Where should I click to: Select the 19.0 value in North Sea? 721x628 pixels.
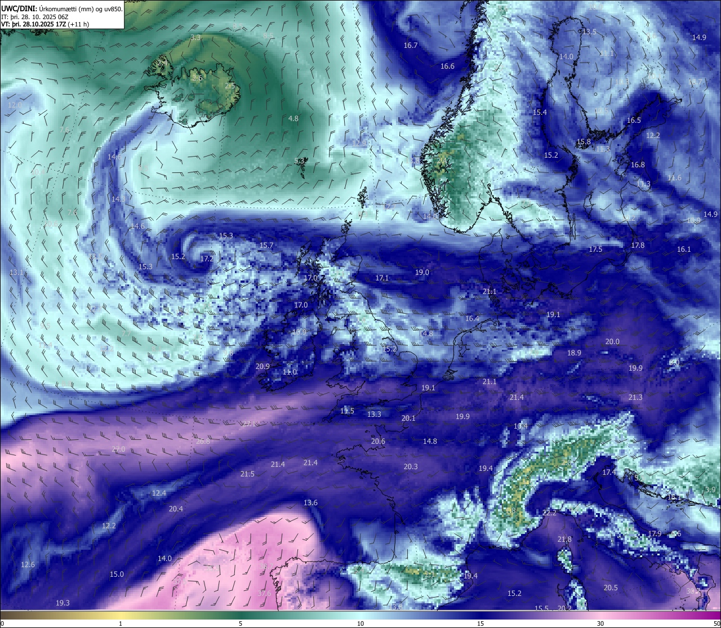tap(422, 273)
